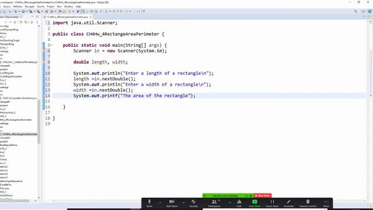This screenshot has width=373, height=210.
Task: Open the Zoom Security menu
Action: click(193, 203)
